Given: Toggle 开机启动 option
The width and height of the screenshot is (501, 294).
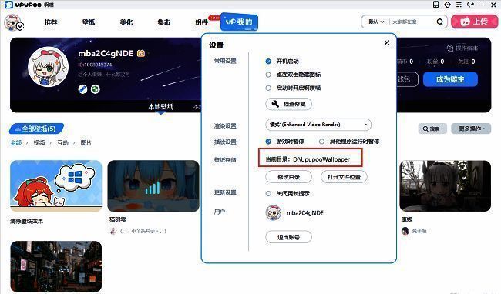Looking at the screenshot, I should tap(268, 62).
